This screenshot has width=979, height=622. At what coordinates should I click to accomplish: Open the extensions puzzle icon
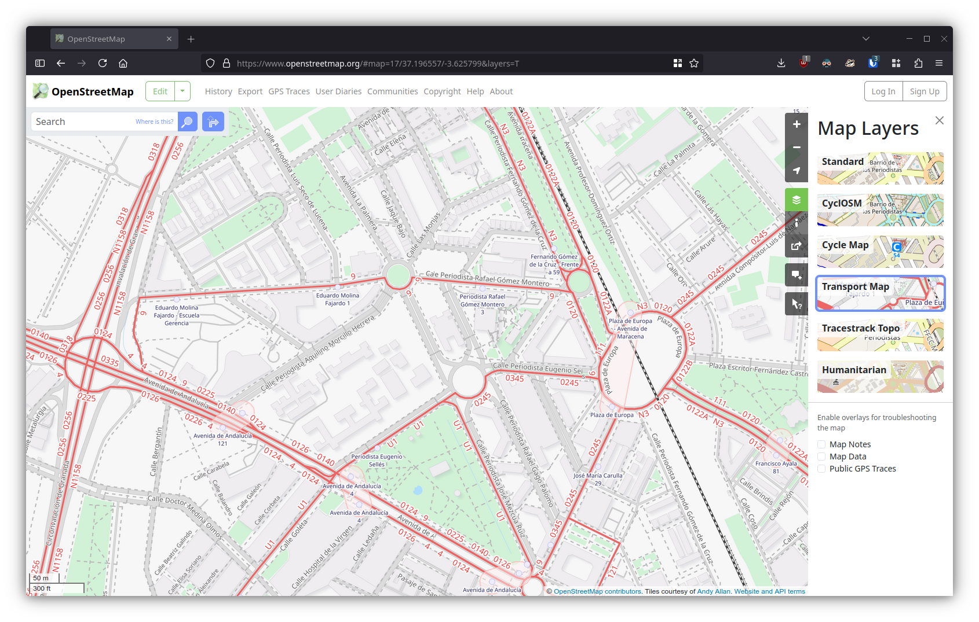click(x=918, y=63)
